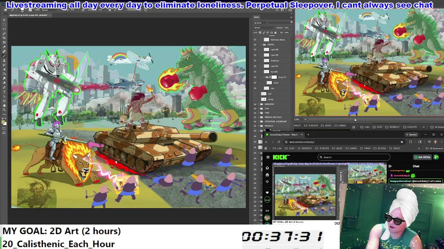Collapse the Group 70 folder
Image resolution: width=444 pixels, height=249 pixels.
(264, 77)
